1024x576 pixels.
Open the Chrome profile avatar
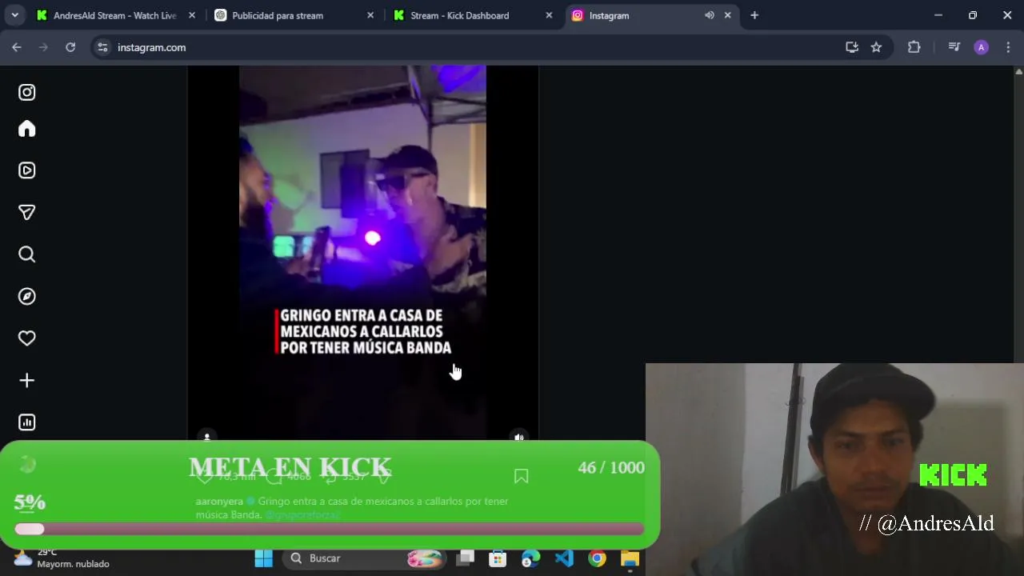[x=981, y=47]
